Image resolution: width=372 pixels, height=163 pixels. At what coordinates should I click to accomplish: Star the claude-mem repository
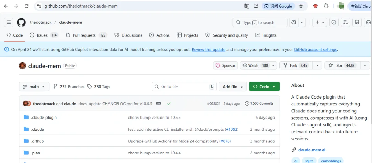click(343, 65)
